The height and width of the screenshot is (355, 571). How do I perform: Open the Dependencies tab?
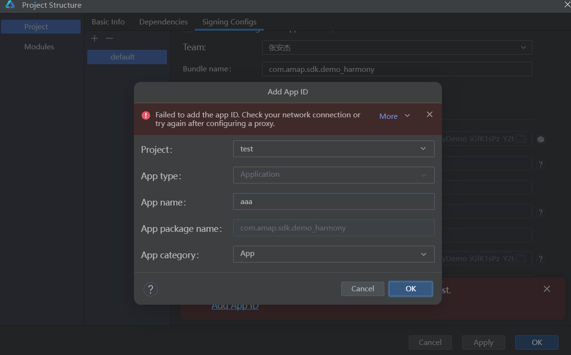point(163,22)
